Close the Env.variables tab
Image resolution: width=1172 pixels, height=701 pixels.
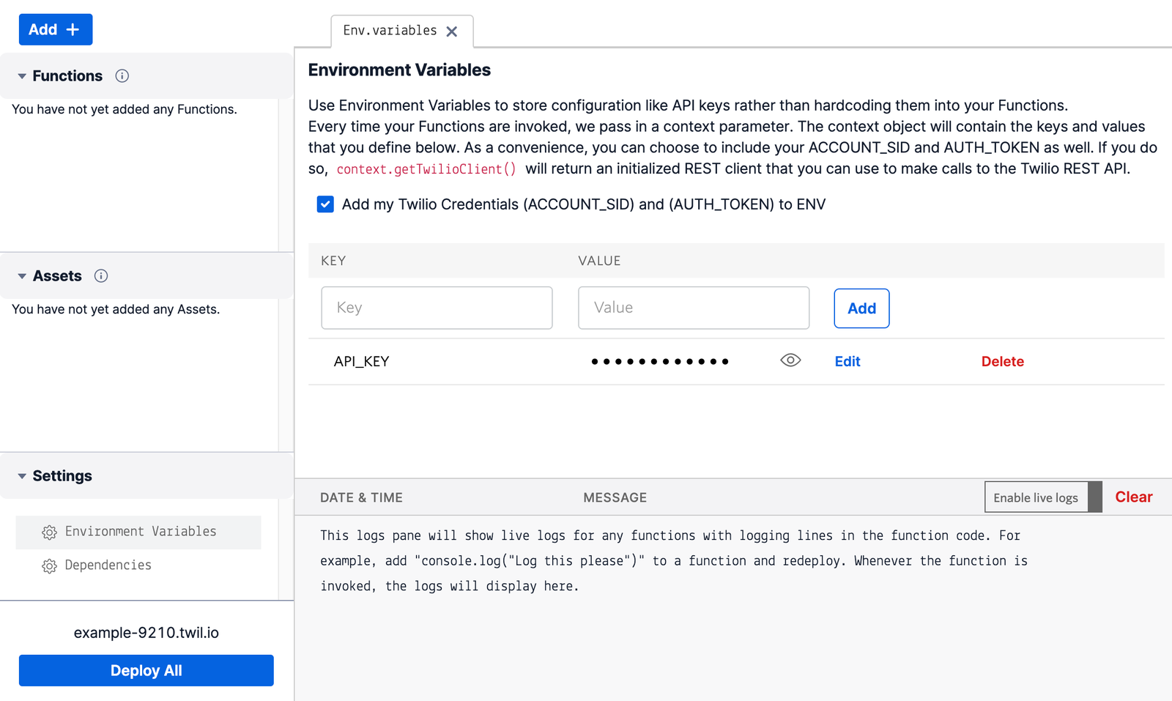[452, 31]
